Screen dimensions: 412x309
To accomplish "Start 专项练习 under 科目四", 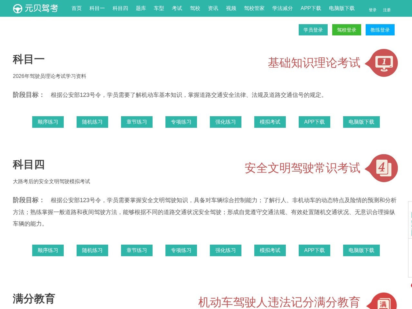I will pos(181,250).
